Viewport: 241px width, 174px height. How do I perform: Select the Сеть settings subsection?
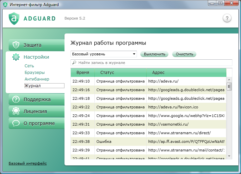29,66
